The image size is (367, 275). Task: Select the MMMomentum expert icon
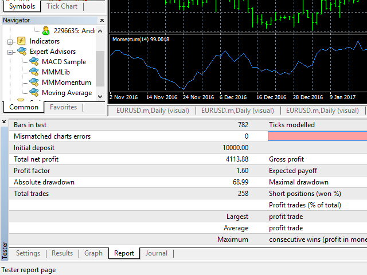34,82
